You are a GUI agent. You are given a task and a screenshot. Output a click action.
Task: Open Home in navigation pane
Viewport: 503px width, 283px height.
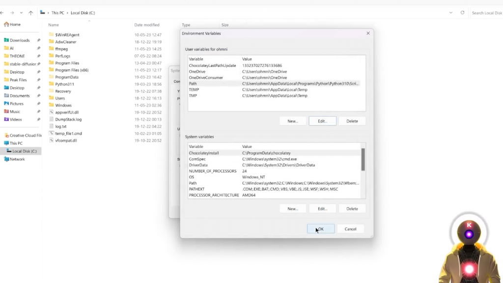[x=12, y=25]
